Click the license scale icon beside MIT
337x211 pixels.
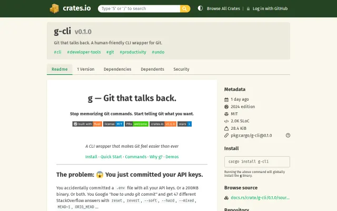(x=226, y=114)
